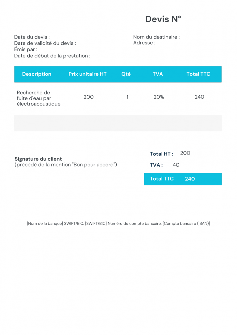Click the Total HT summary label

point(161,154)
